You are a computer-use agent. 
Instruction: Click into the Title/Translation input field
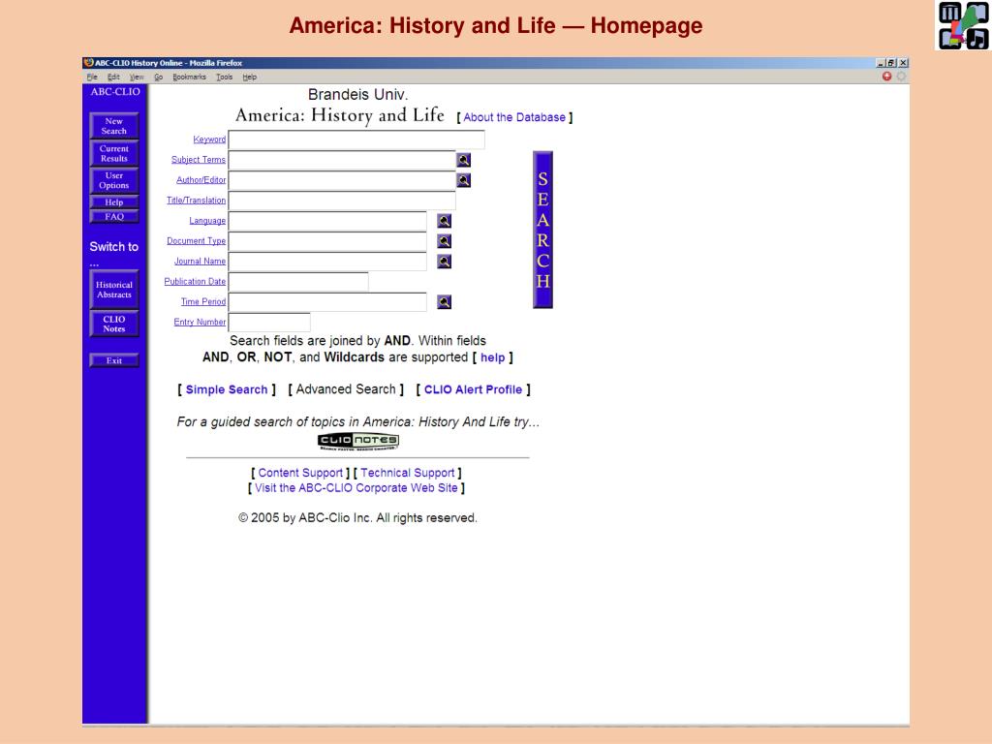pos(342,201)
